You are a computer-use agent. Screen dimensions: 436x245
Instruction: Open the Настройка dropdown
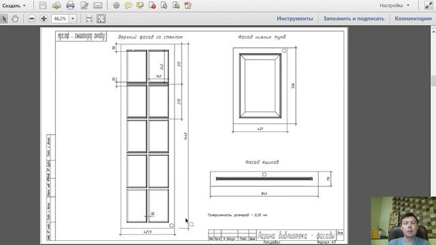click(394, 5)
